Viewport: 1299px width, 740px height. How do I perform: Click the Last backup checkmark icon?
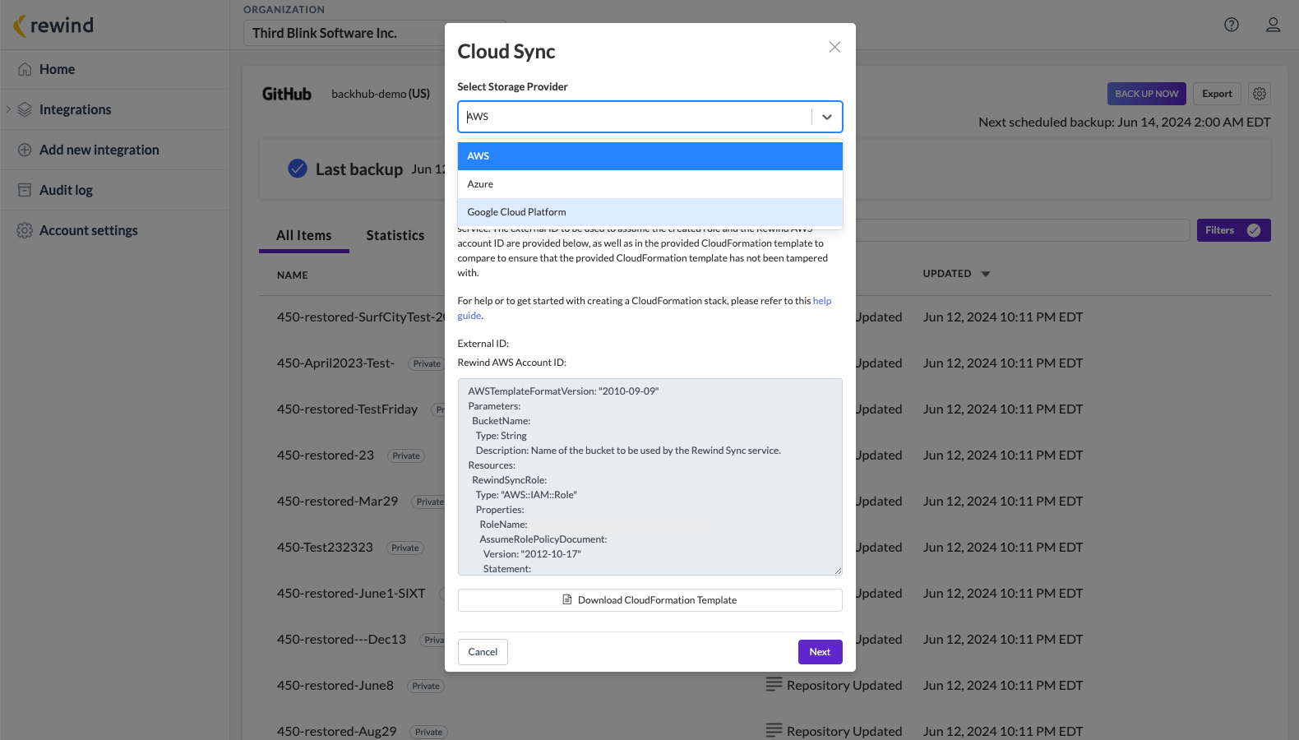[x=298, y=169]
